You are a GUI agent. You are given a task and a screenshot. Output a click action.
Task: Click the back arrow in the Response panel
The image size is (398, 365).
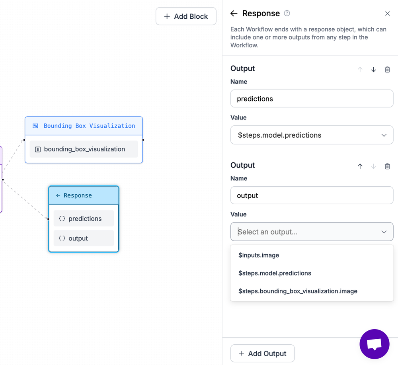234,13
